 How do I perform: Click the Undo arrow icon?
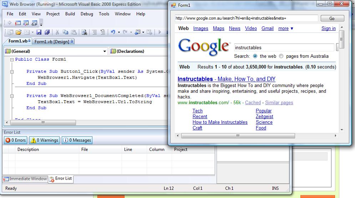[x=113, y=32]
